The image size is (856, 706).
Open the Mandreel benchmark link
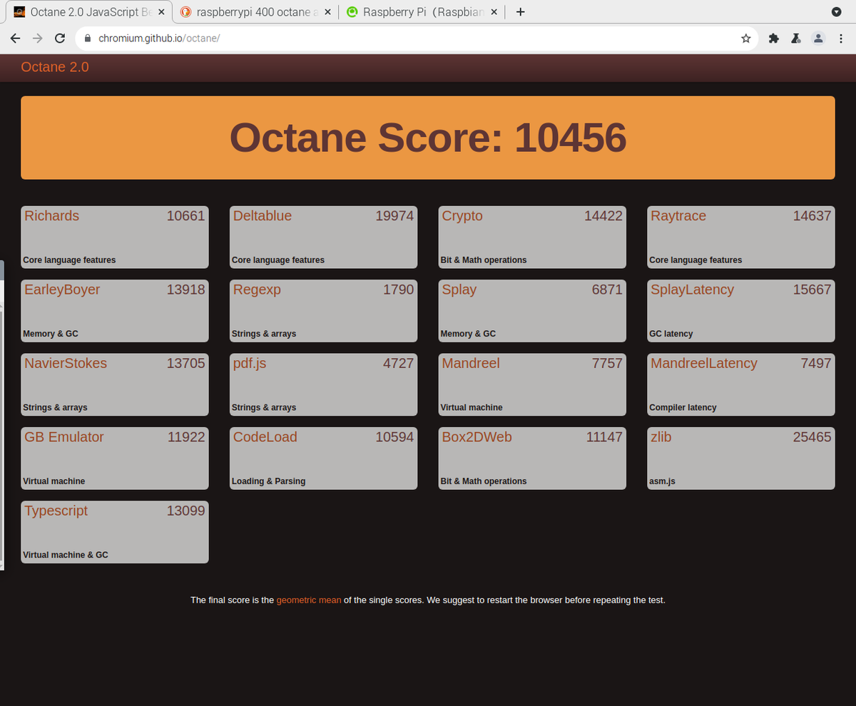(x=471, y=363)
